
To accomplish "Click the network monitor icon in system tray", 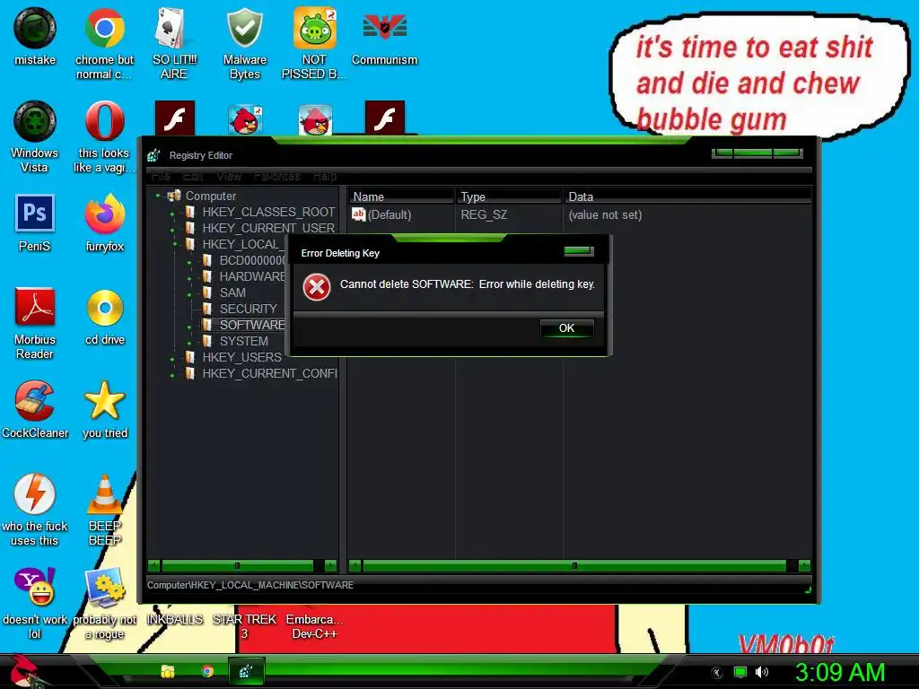I will click(740, 672).
